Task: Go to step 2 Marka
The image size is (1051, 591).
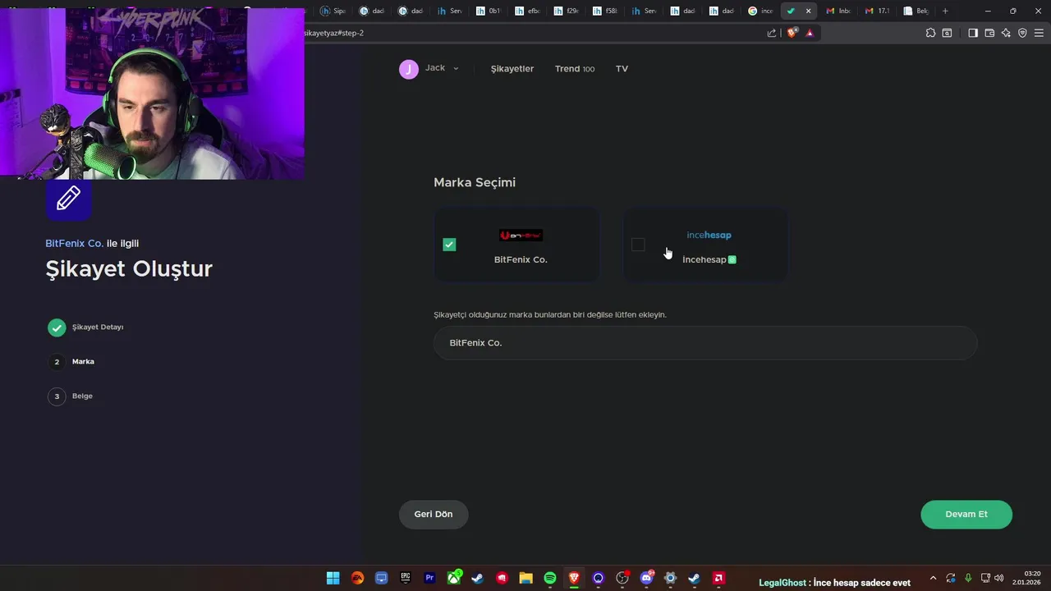Action: tap(71, 362)
